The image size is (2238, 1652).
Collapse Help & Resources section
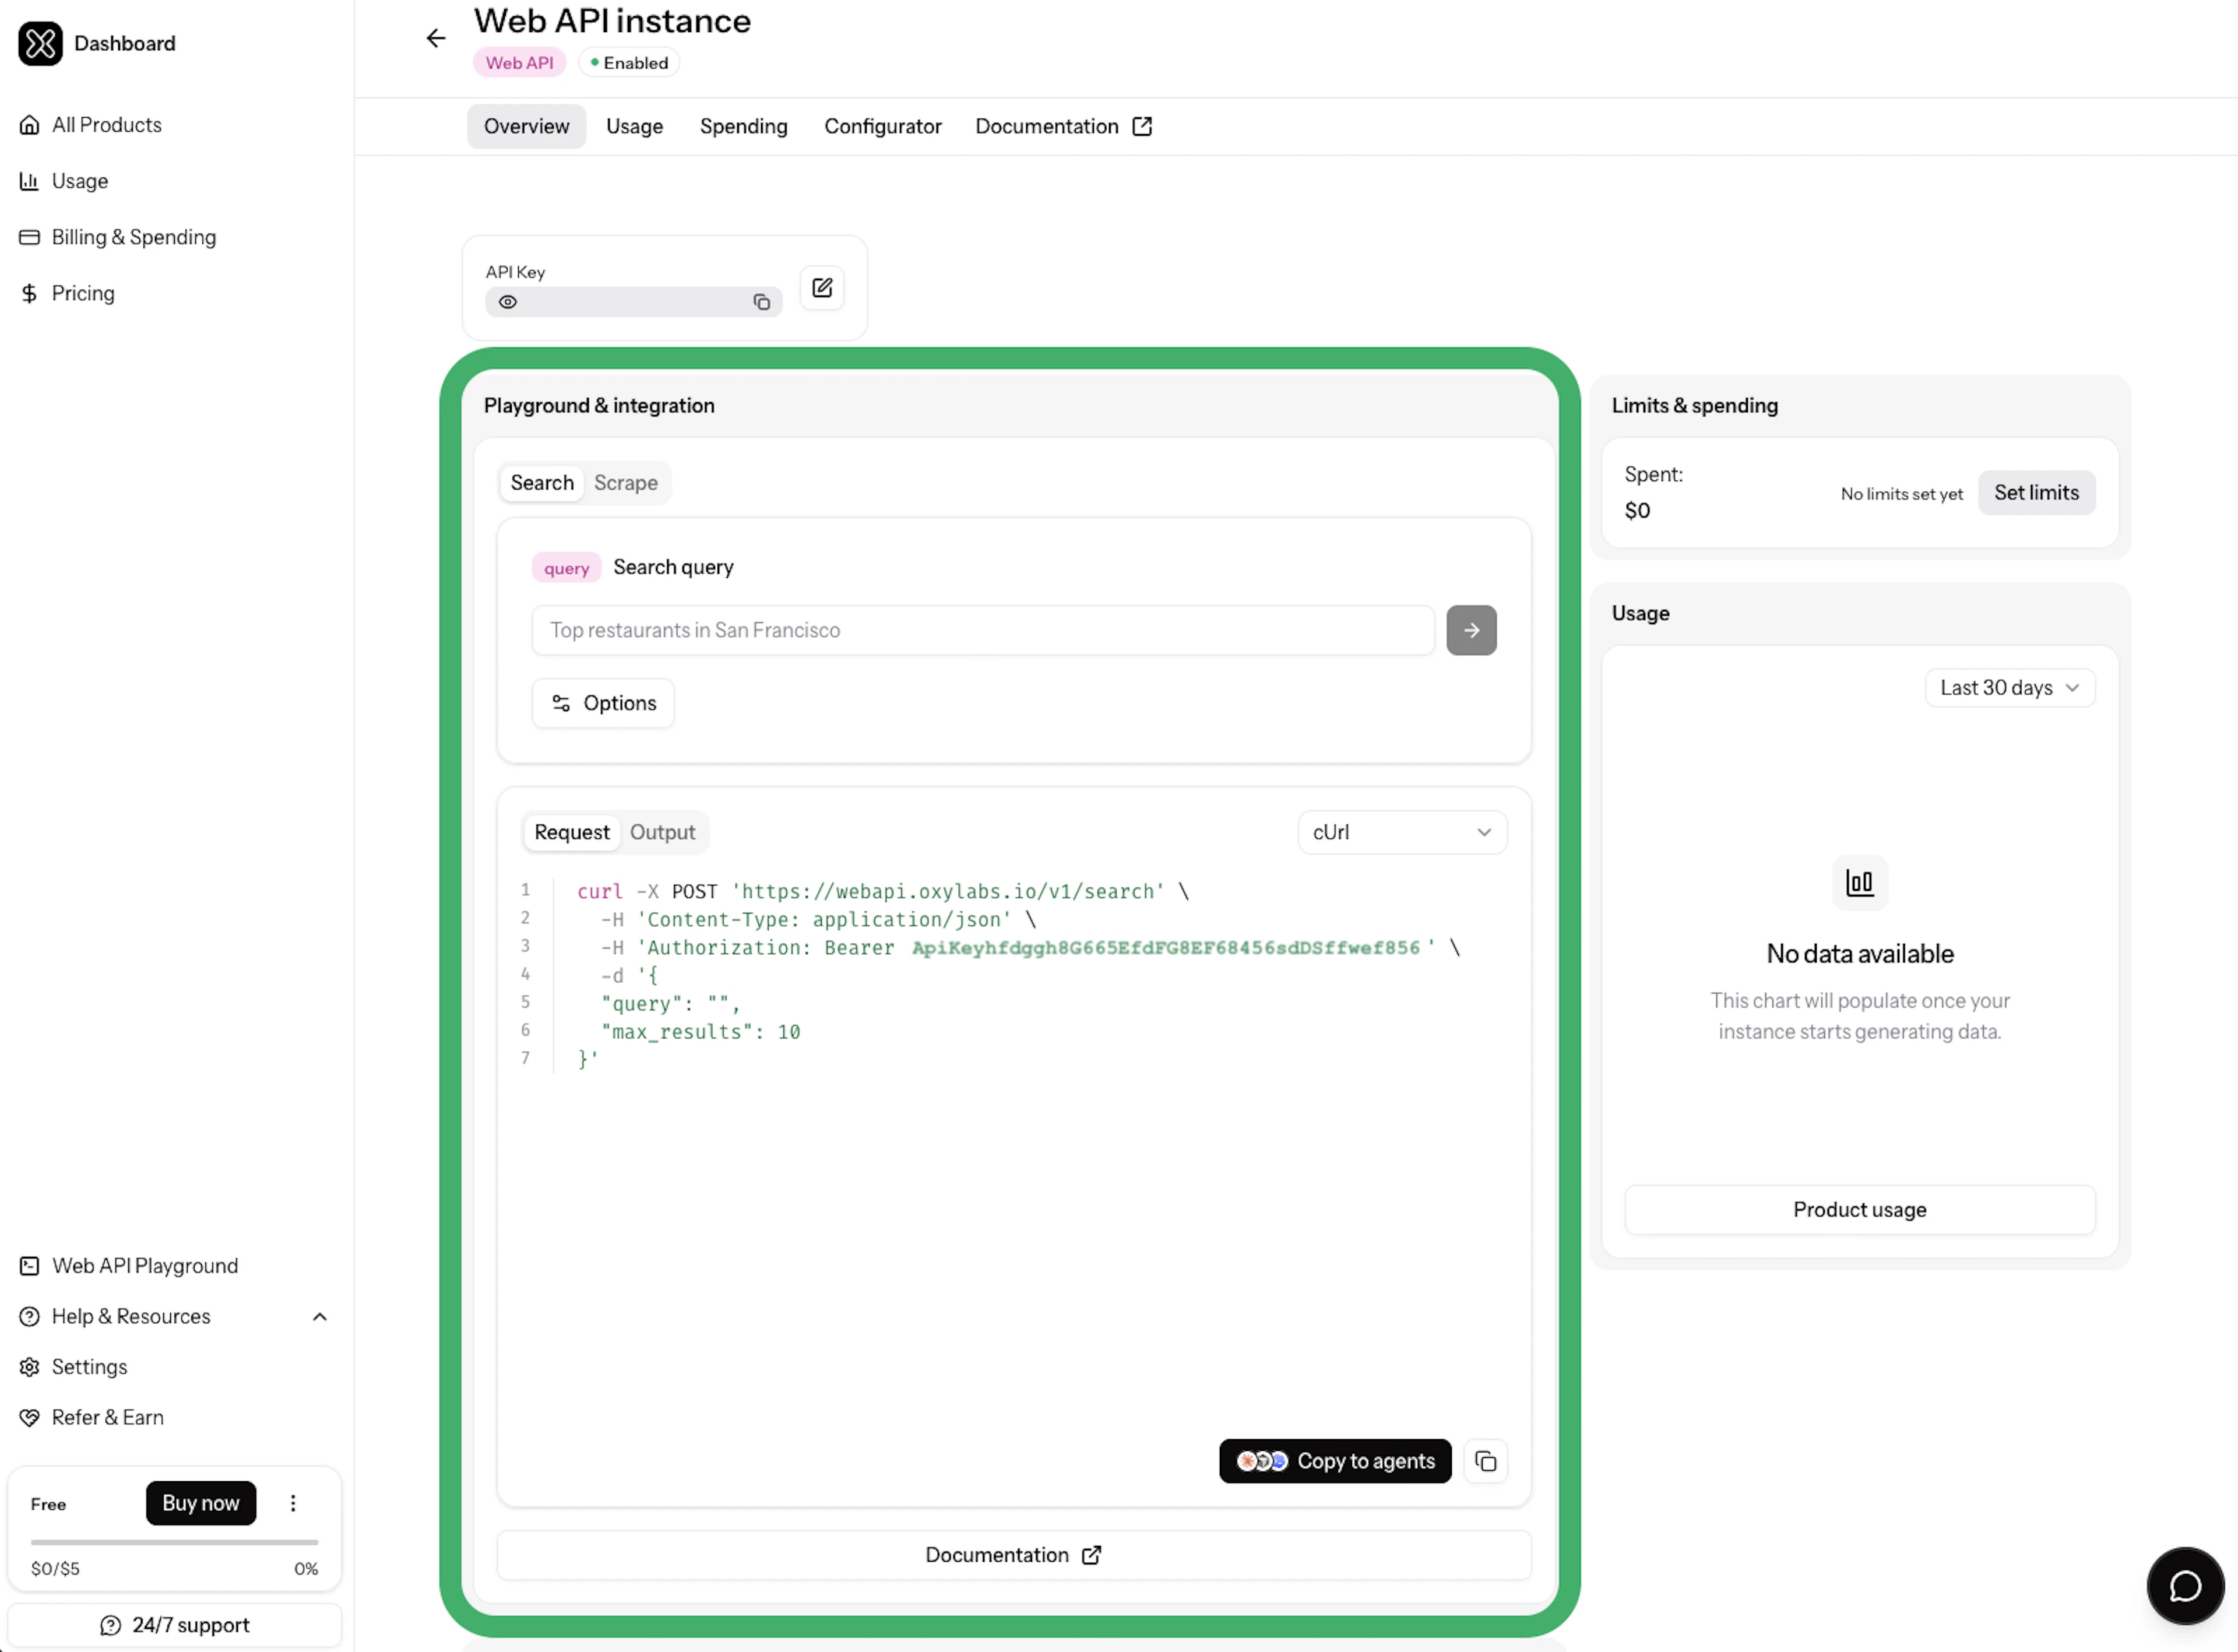point(320,1316)
